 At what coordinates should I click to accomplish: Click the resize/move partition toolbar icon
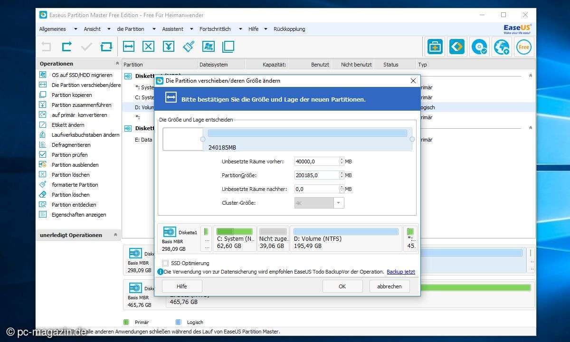pyautogui.click(x=129, y=47)
